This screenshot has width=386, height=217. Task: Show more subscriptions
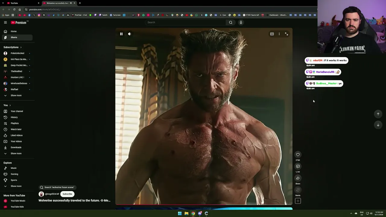coord(17,96)
